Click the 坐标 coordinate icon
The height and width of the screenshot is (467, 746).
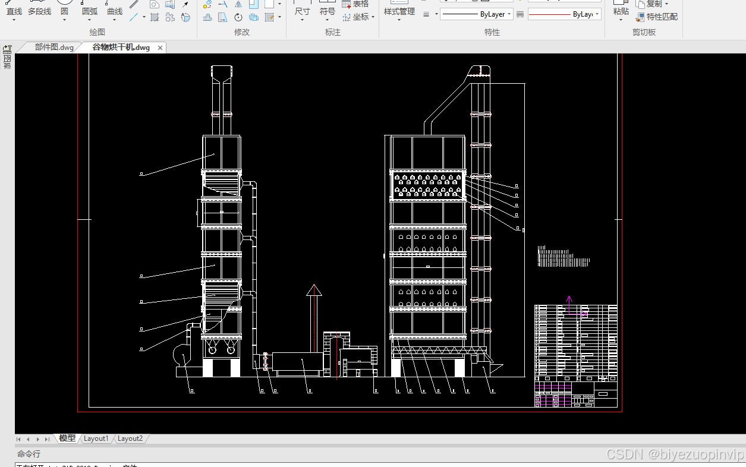coord(346,18)
